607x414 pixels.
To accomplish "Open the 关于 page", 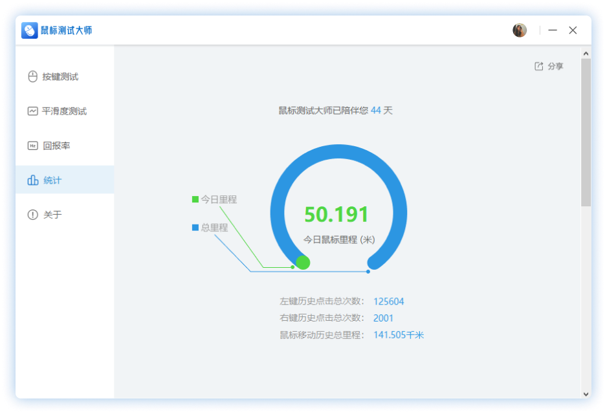I will point(65,214).
